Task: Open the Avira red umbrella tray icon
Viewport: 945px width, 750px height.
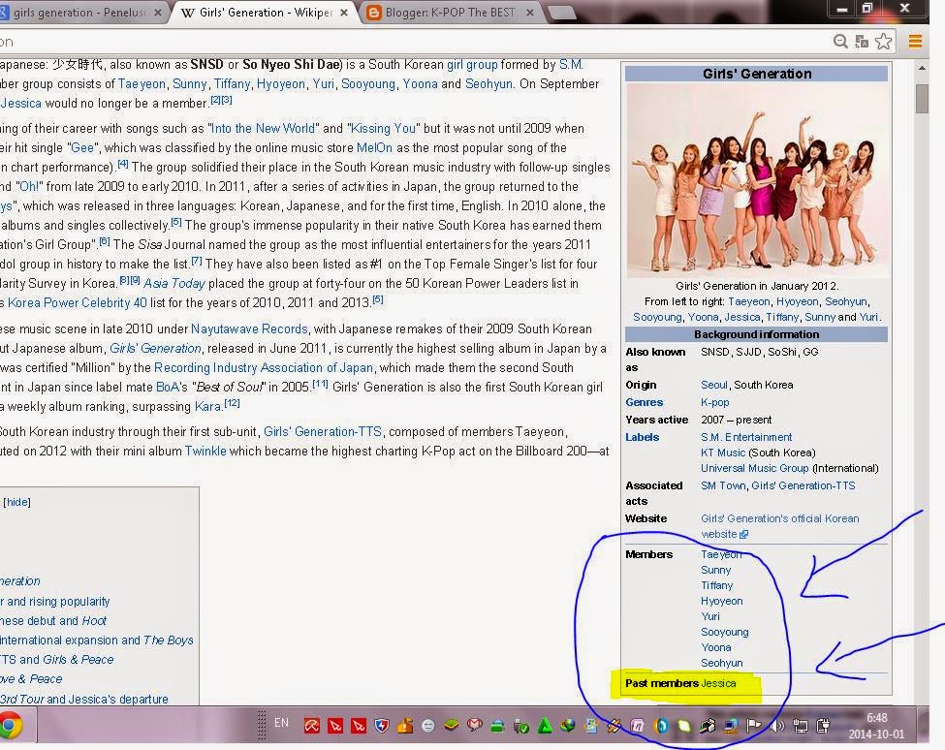Action: point(311,726)
